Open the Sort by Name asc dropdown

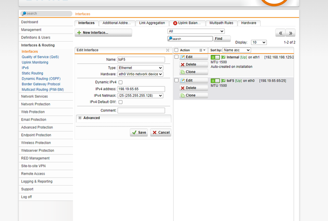pyautogui.click(x=237, y=50)
